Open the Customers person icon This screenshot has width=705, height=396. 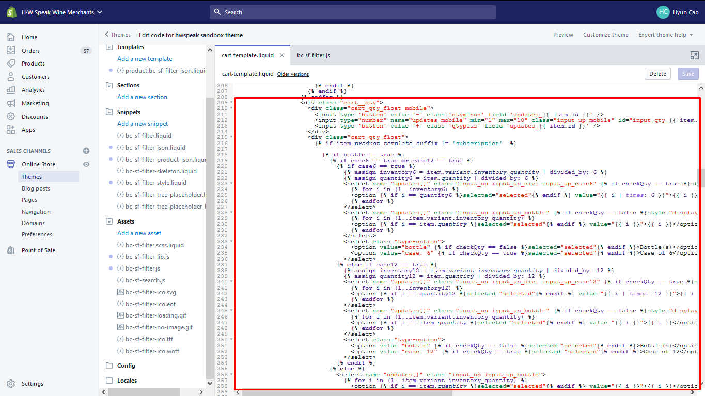tap(11, 77)
